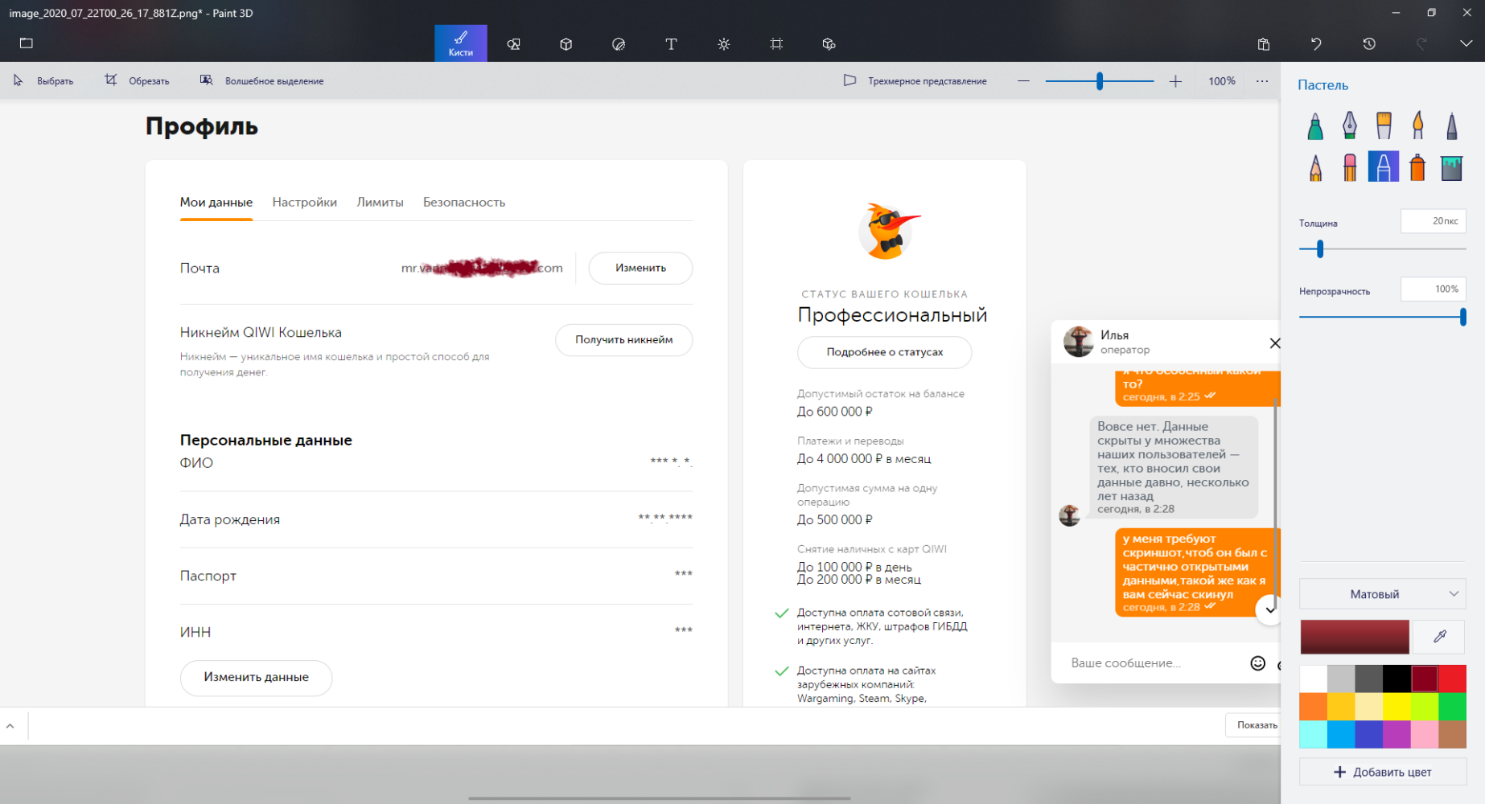This screenshot has height=804, width=1485.
Task: Click the Волшебное выделение button
Action: click(262, 81)
